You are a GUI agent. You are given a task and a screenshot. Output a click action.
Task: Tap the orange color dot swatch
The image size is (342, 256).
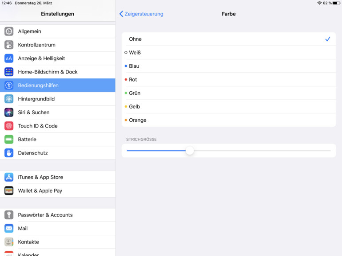tap(126, 120)
